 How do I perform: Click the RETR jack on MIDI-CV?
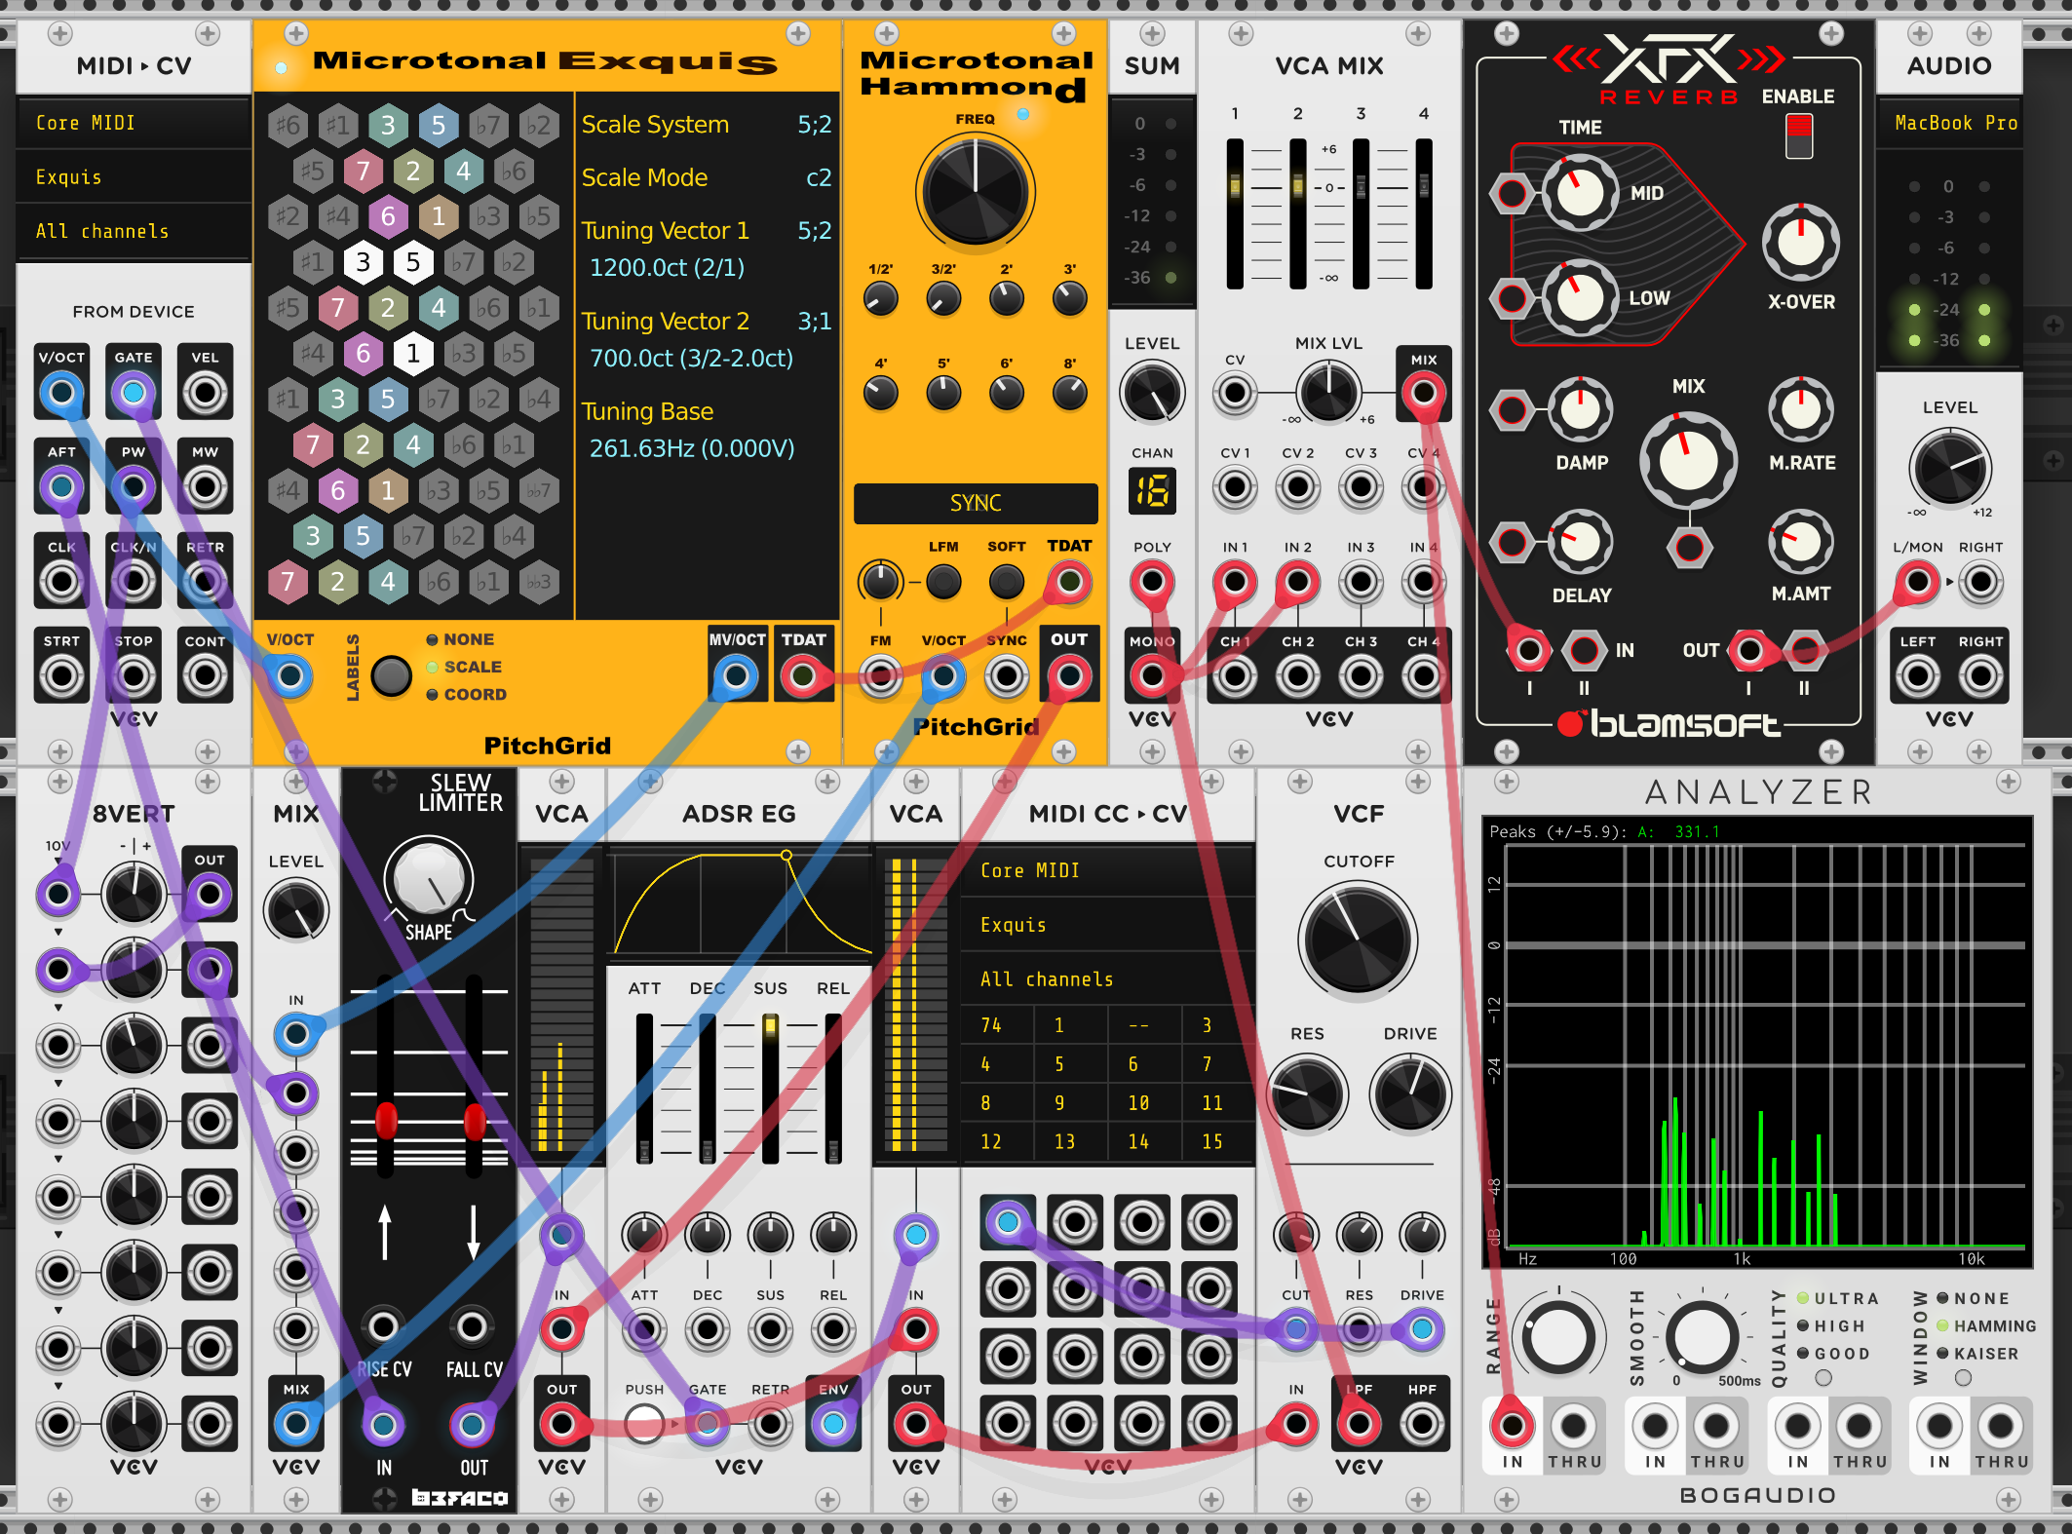pyautogui.click(x=205, y=582)
